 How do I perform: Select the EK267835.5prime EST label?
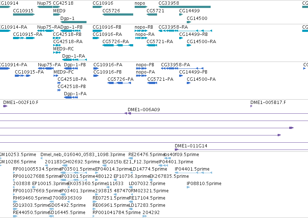click(169, 176)
